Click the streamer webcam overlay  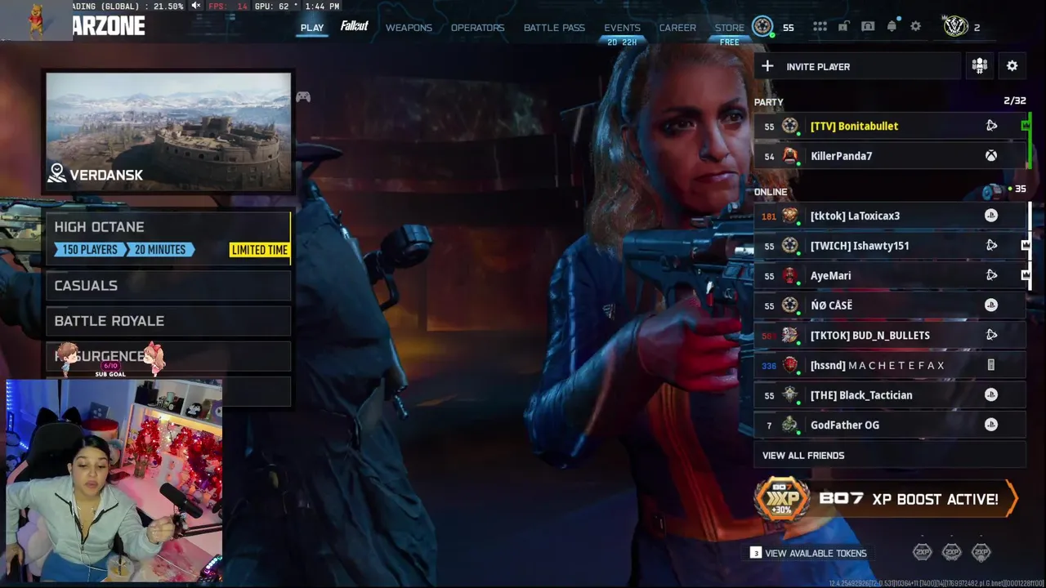114,480
